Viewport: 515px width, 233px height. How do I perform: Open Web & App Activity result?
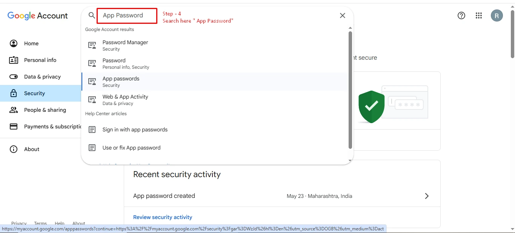pyautogui.click(x=125, y=100)
